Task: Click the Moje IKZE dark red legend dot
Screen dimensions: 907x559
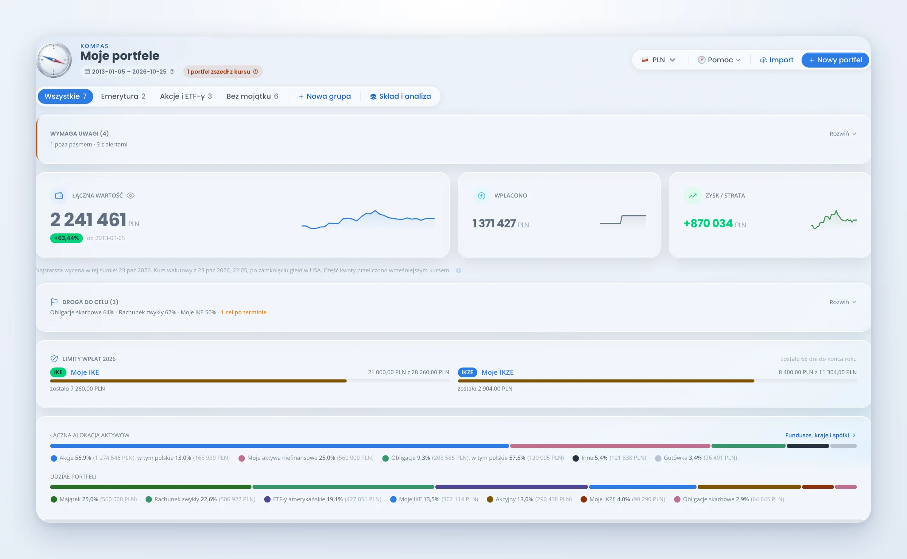Action: 584,499
